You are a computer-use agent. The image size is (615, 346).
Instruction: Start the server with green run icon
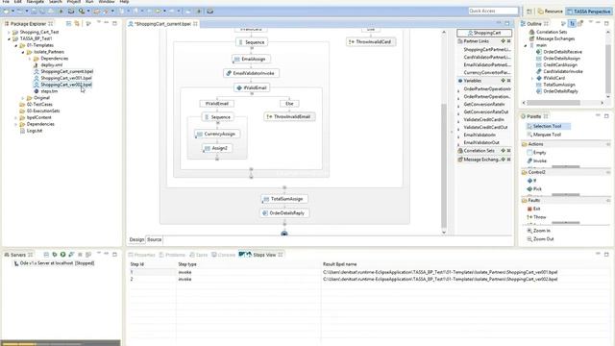pos(62,255)
